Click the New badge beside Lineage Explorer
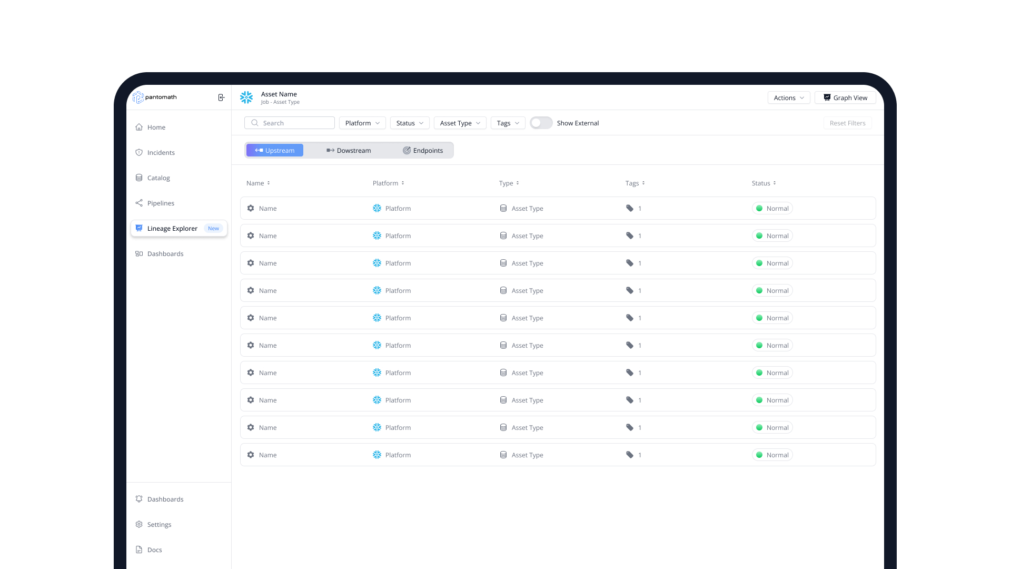Screen dimensions: 1011x569 click(x=213, y=228)
